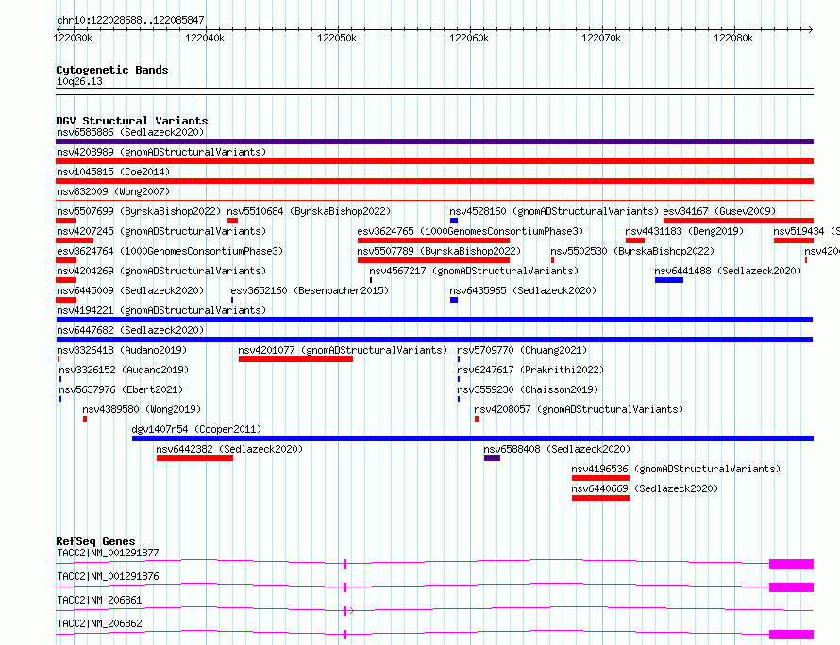Click the 122070k ruler position

(601, 38)
